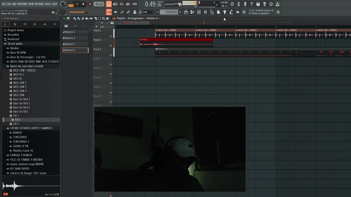The image size is (351, 197).
Task: Open the tempo tapper icon
Action: (x=231, y=12)
